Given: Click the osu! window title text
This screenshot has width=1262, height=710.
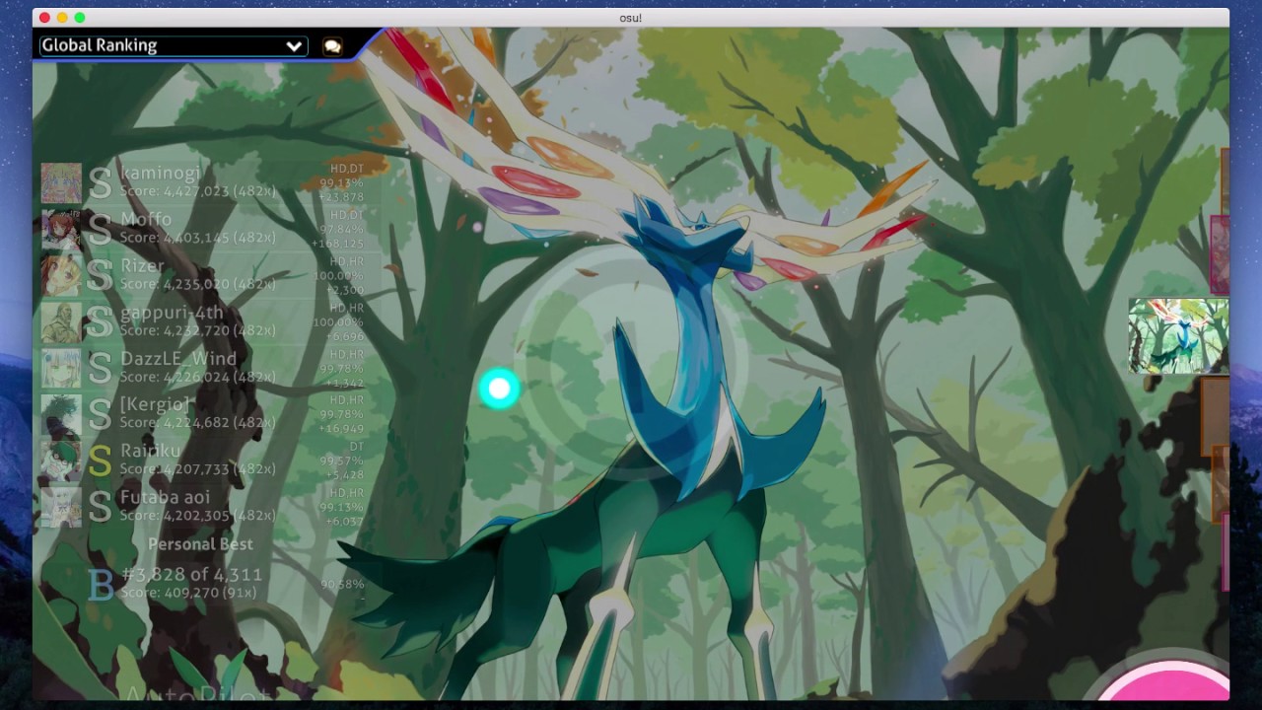Looking at the screenshot, I should pyautogui.click(x=631, y=18).
